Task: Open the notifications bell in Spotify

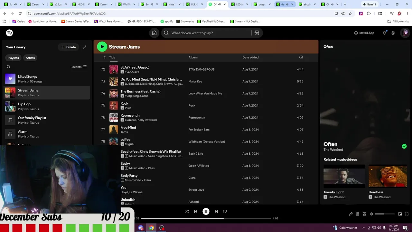Action: 384,33
